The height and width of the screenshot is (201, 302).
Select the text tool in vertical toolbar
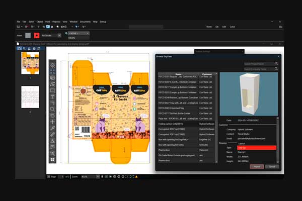52,97
